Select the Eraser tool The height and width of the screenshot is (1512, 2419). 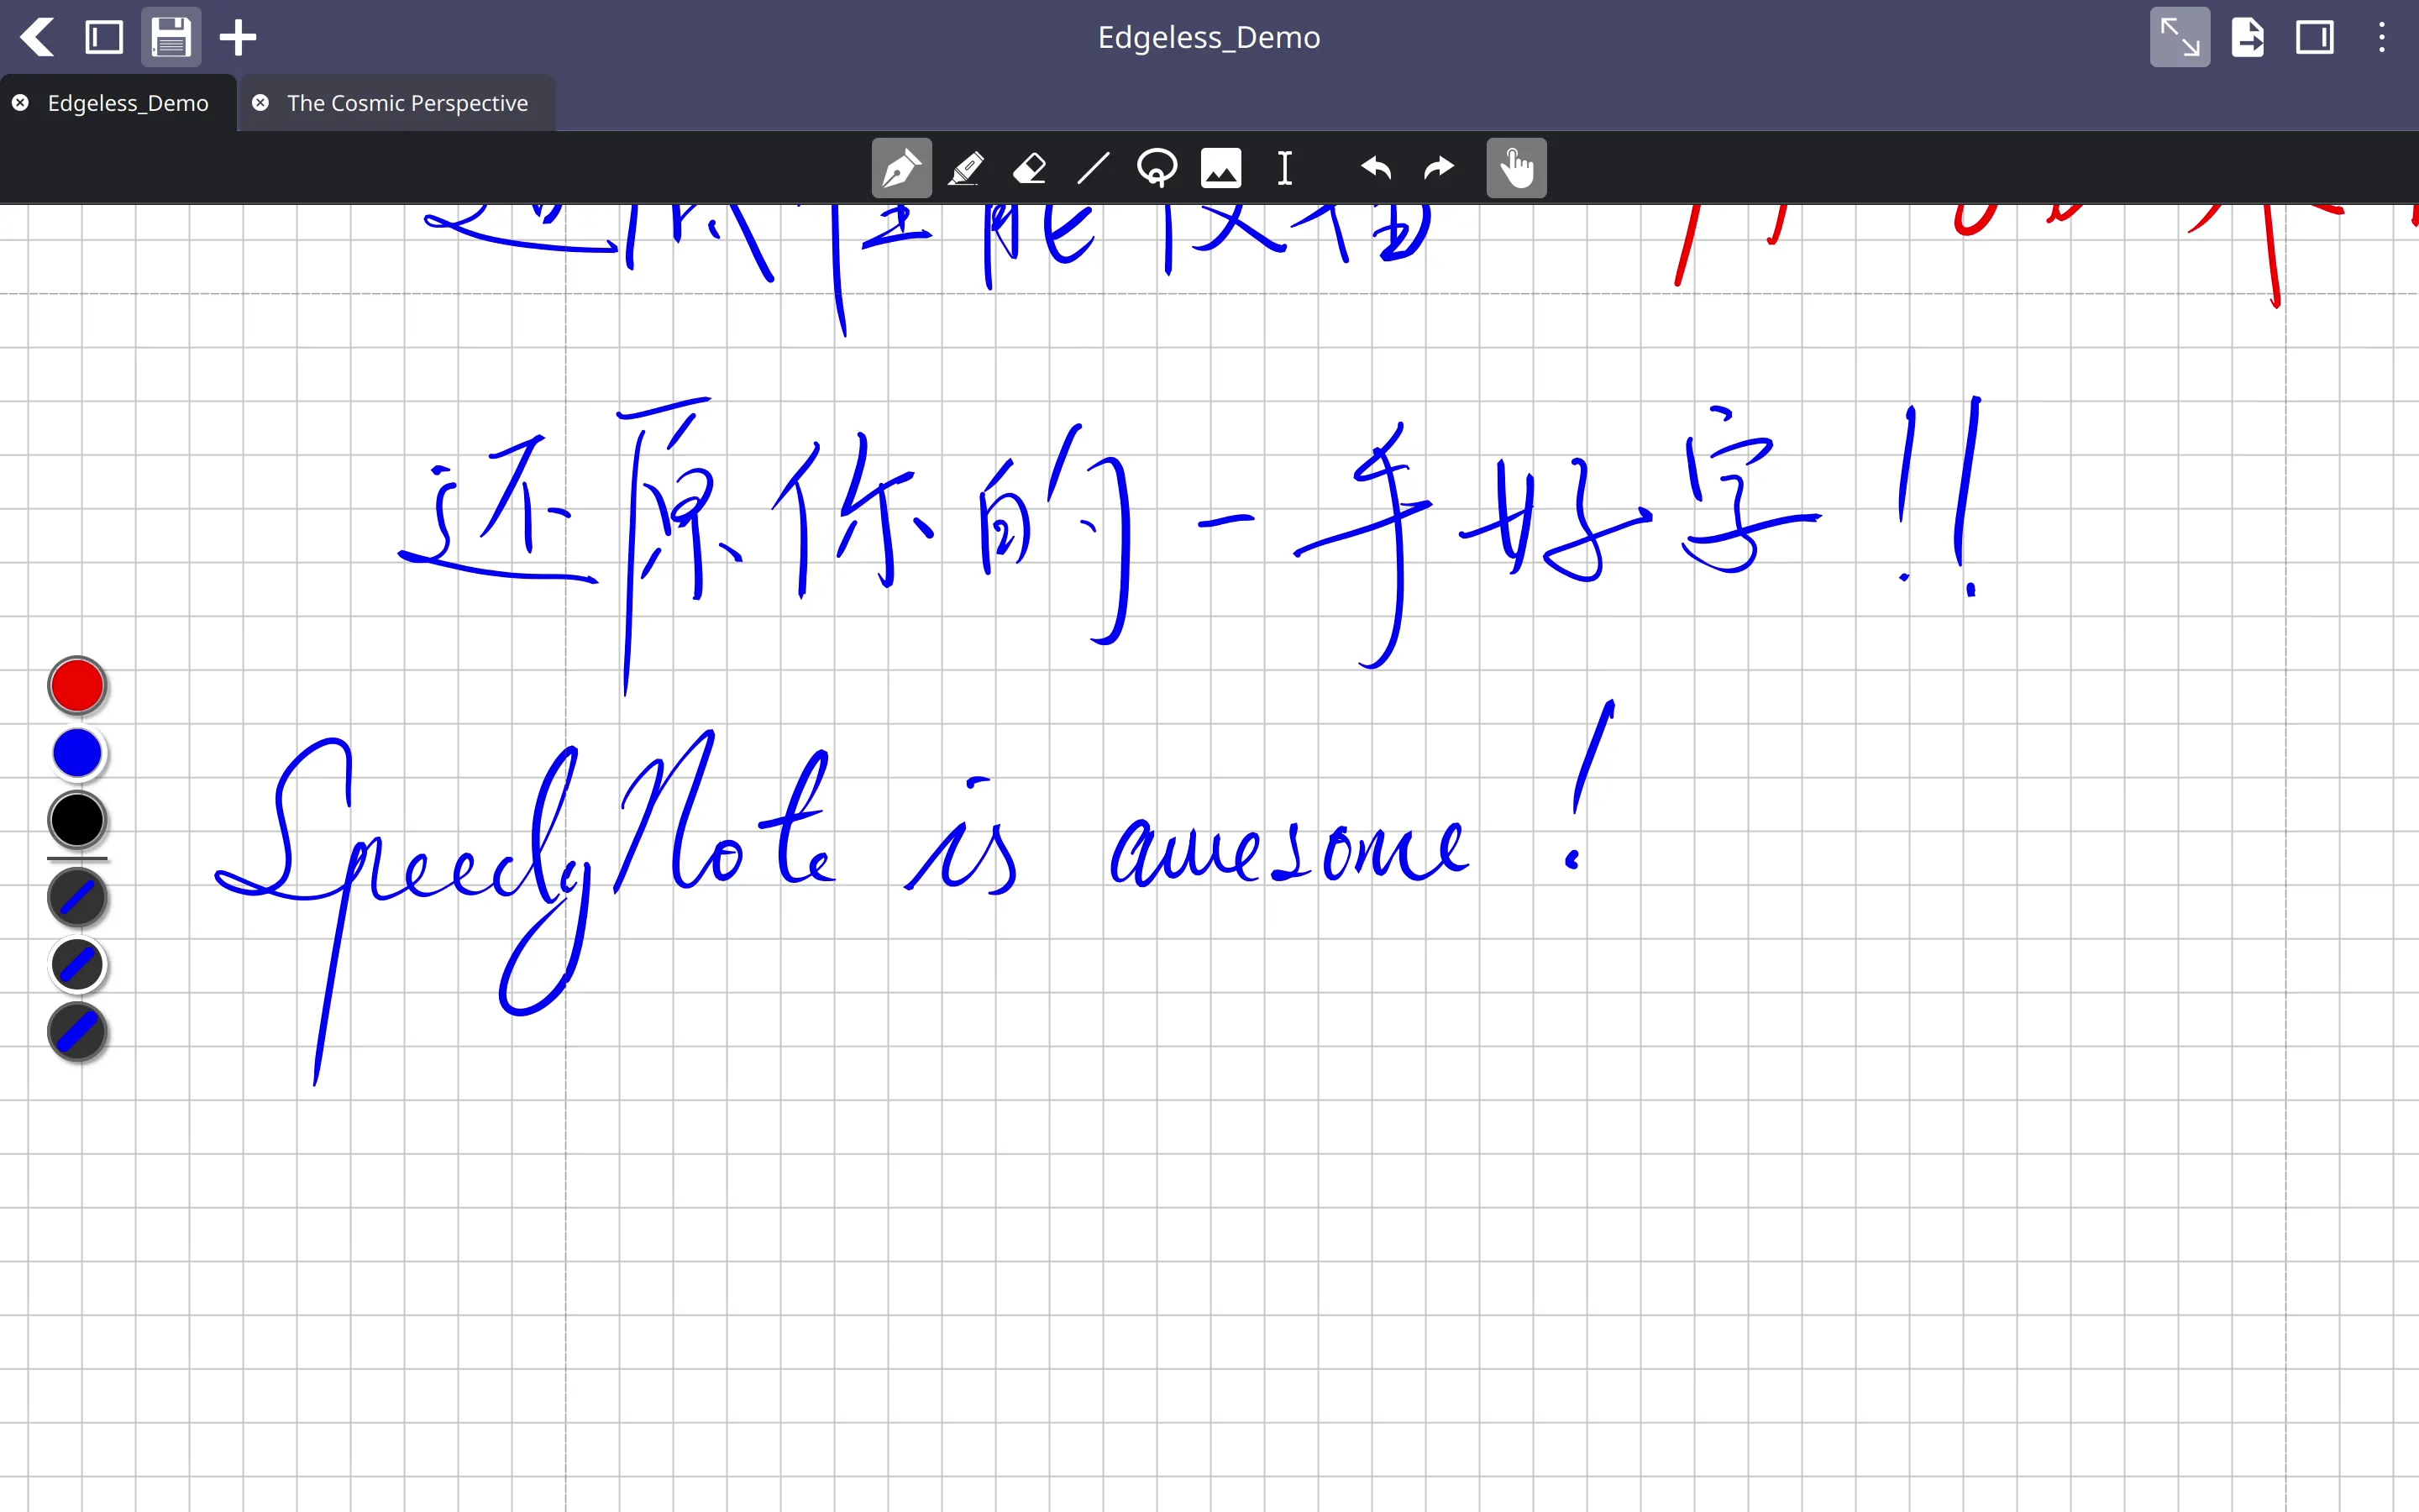coord(1030,168)
